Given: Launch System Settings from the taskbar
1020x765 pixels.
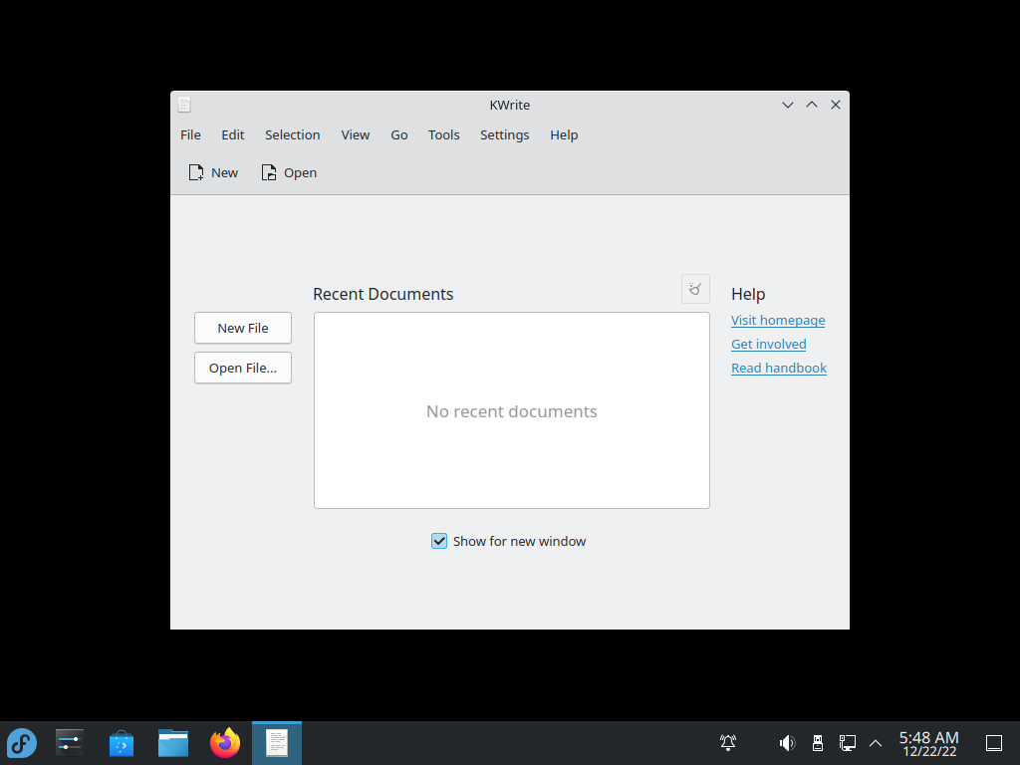Looking at the screenshot, I should point(70,743).
